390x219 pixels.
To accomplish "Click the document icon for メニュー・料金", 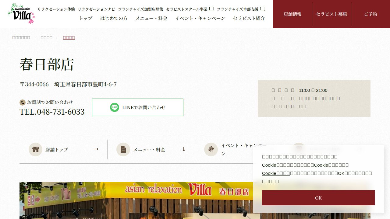I will point(123,149).
